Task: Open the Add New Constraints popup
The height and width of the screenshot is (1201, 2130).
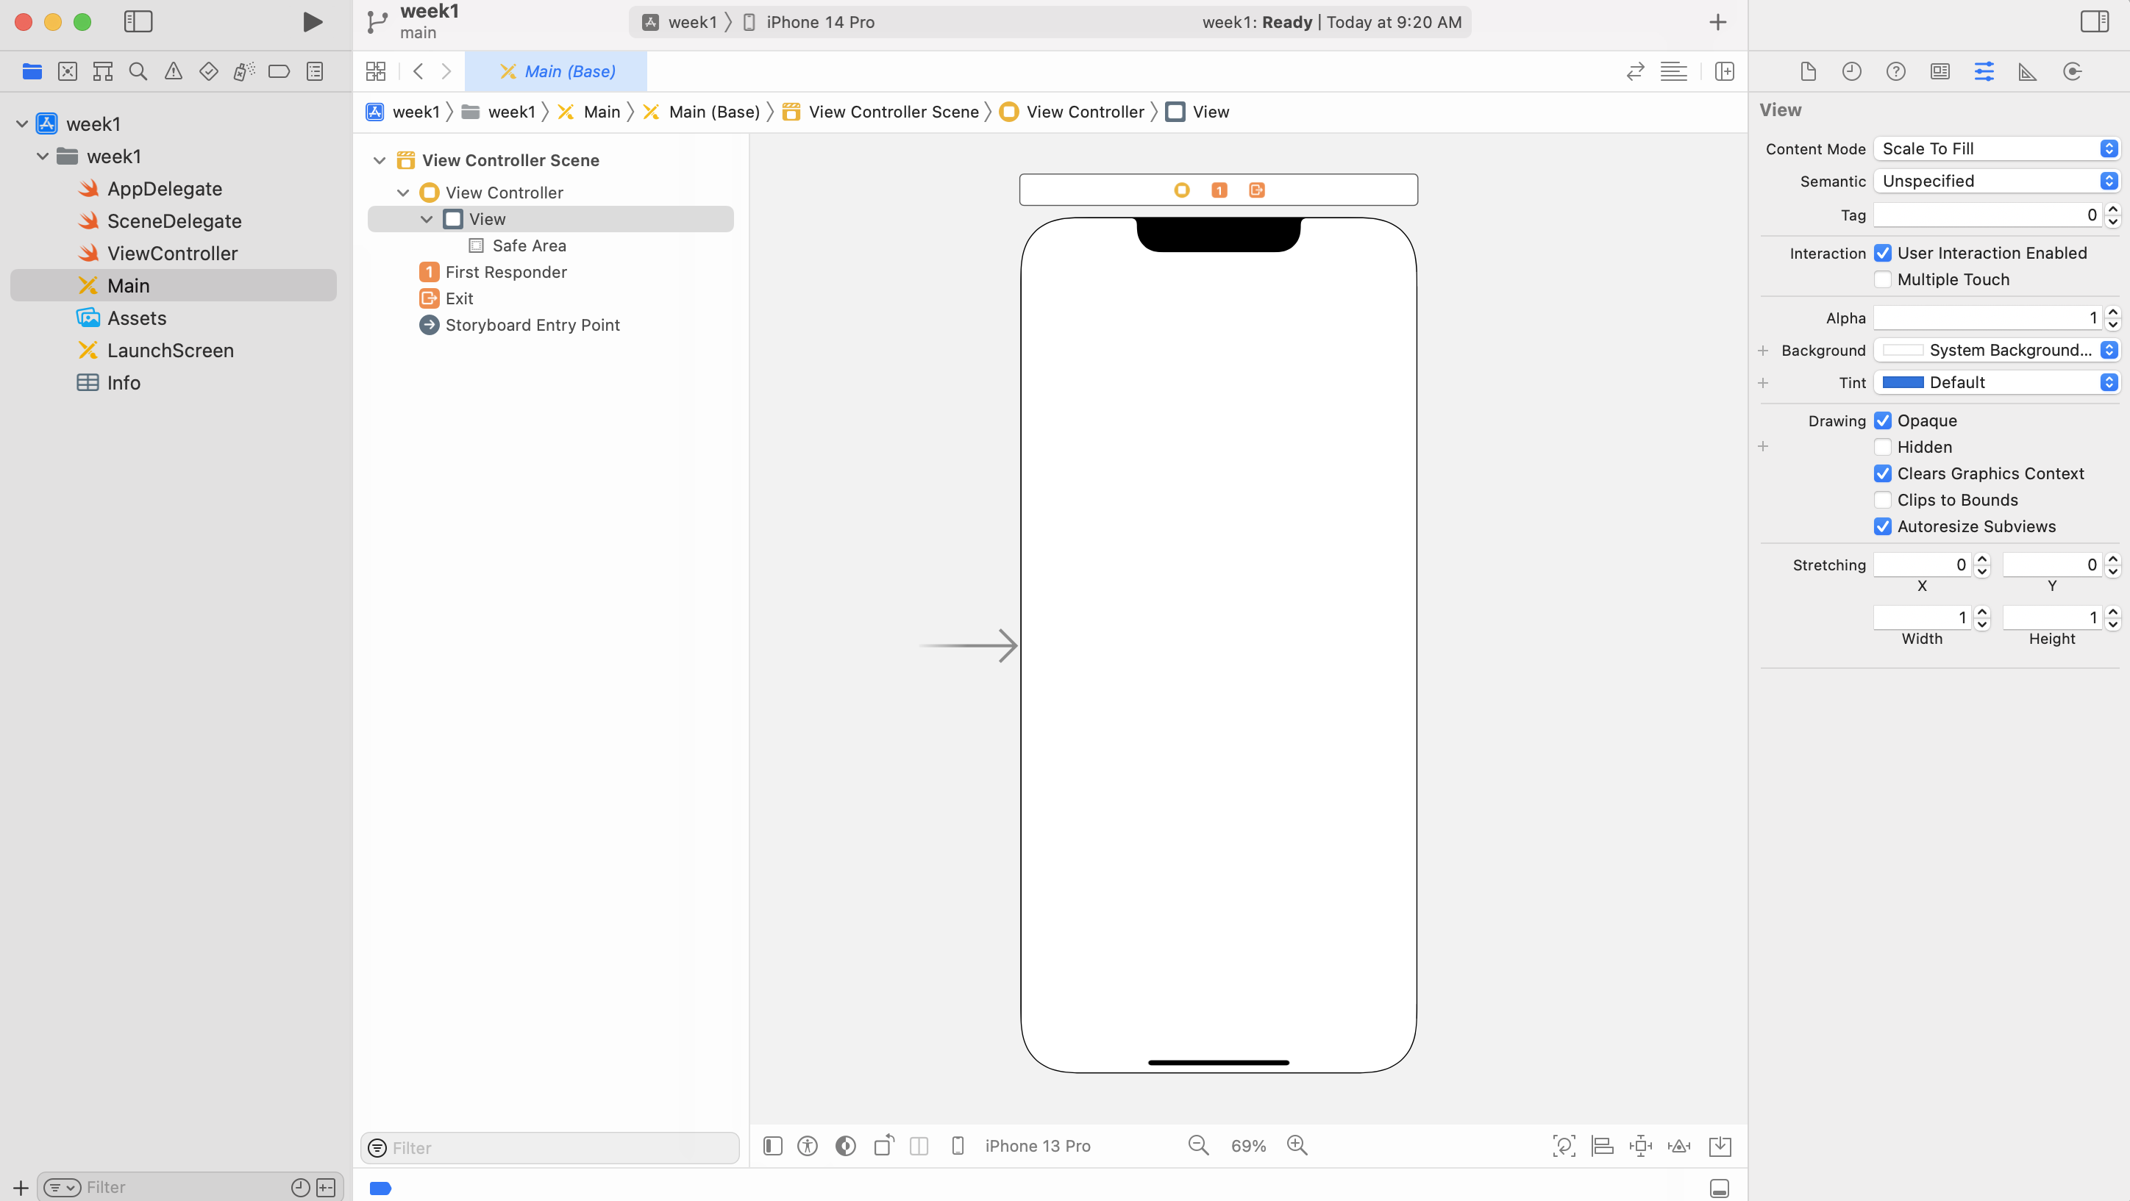Action: [x=1640, y=1146]
